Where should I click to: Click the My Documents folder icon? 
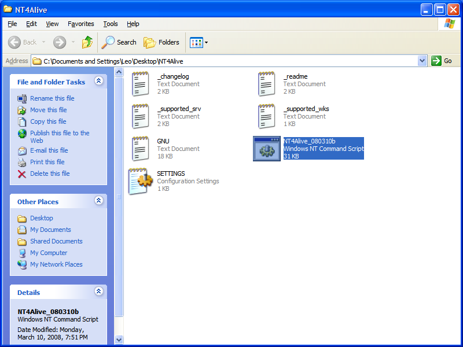point(22,230)
